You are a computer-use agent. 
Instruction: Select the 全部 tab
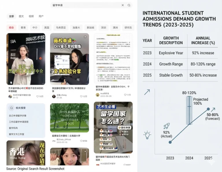12,16
